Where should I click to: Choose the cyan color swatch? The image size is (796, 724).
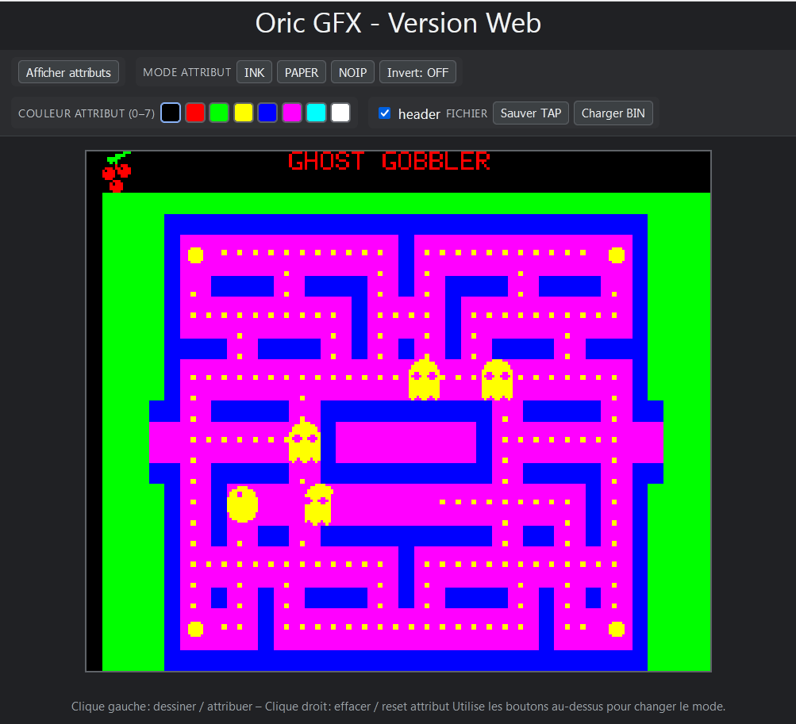coord(316,113)
